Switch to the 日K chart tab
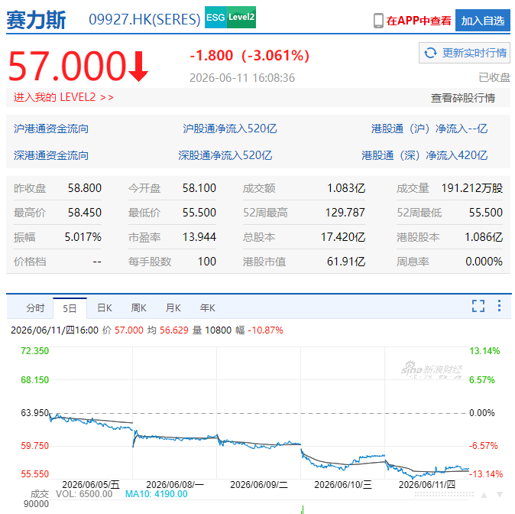Screen dimensions: 515x514 [105, 308]
